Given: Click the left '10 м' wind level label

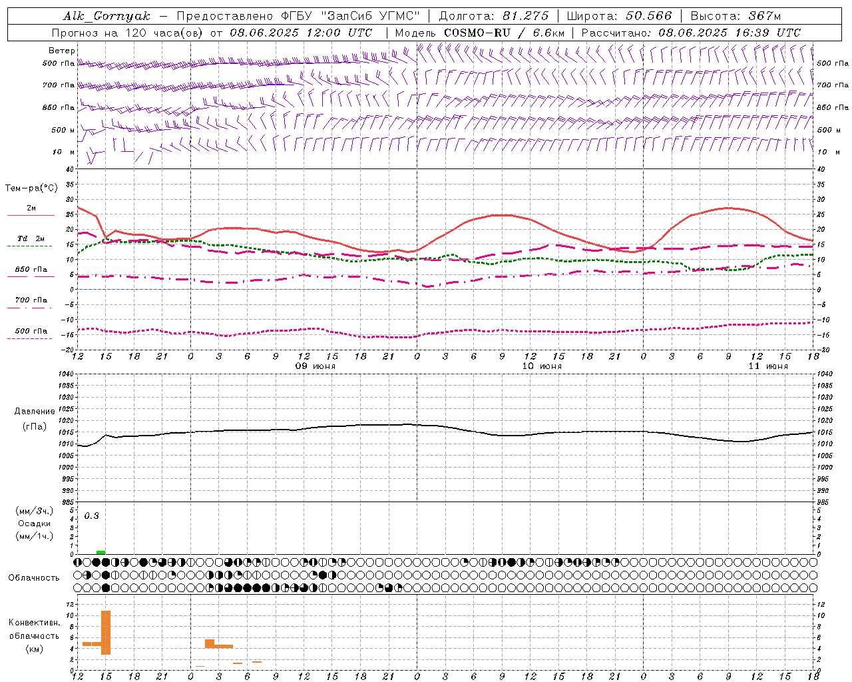Looking at the screenshot, I should tap(64, 152).
